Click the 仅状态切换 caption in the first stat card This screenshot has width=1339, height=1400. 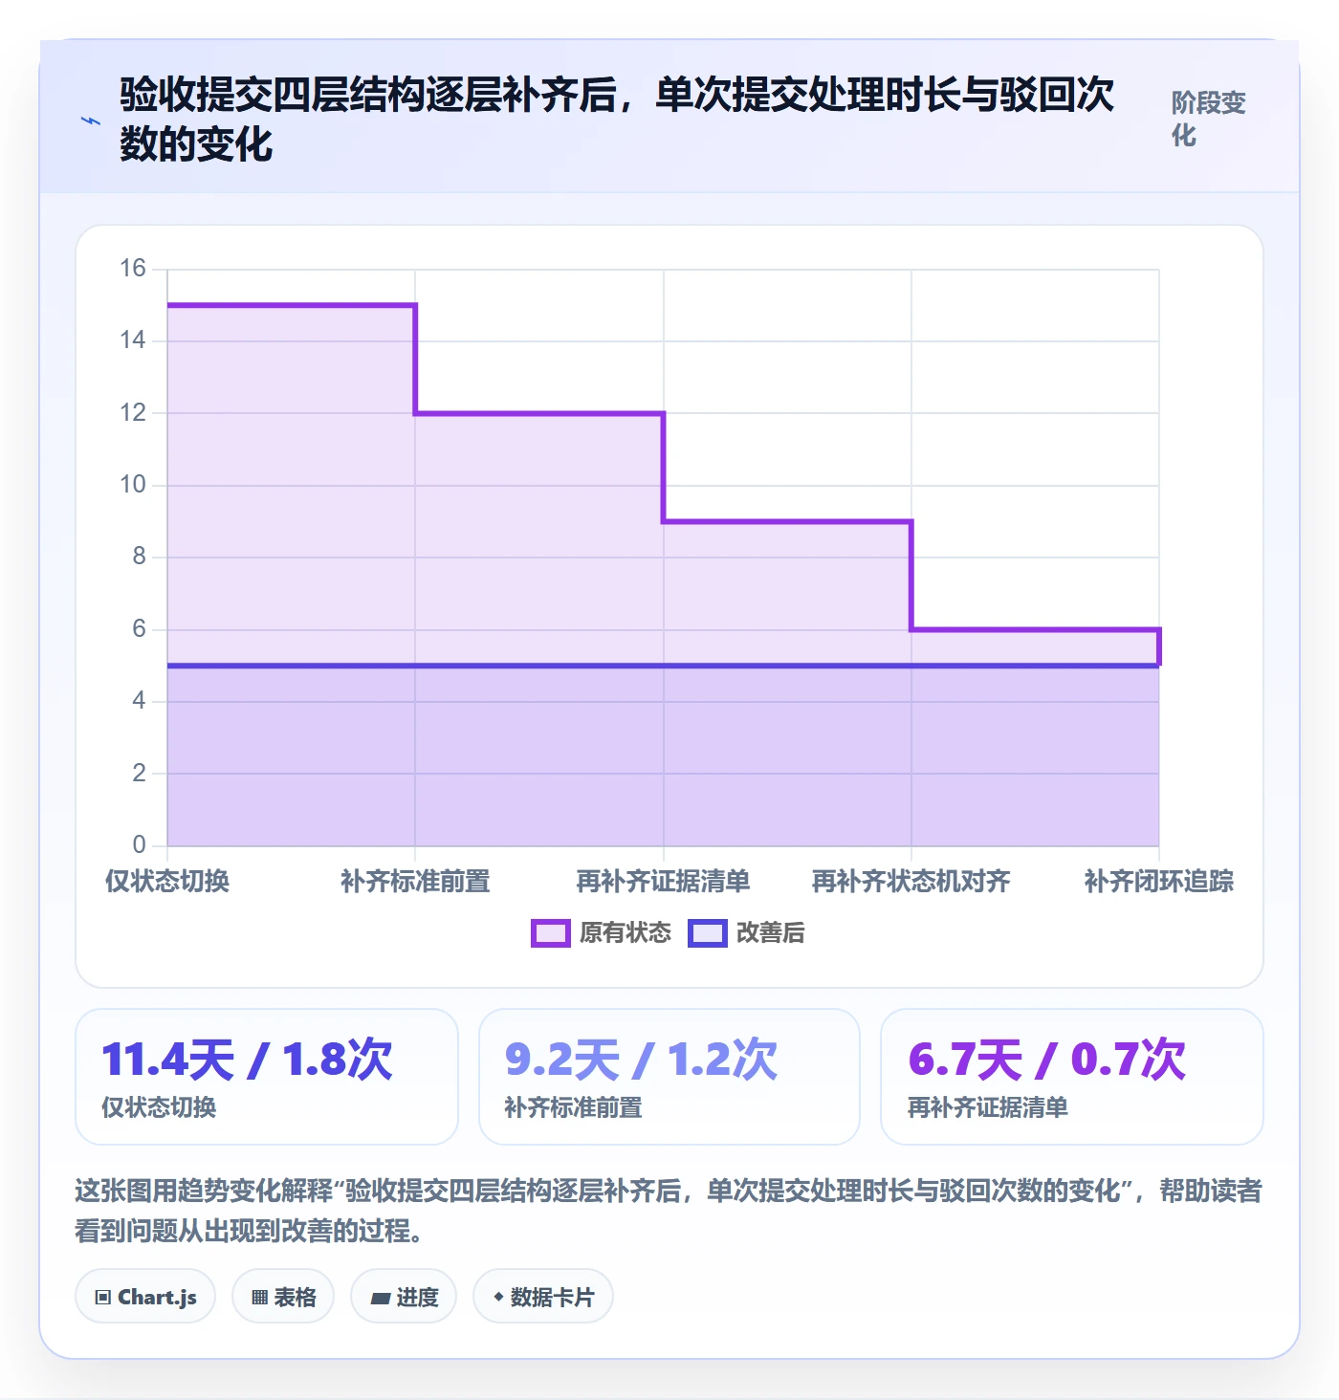pos(159,1107)
